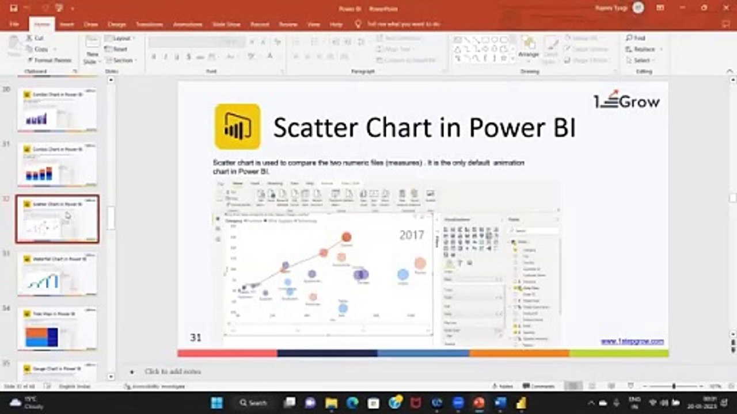Expand the shapes gallery More arrow
The width and height of the screenshot is (737, 414).
(513, 59)
